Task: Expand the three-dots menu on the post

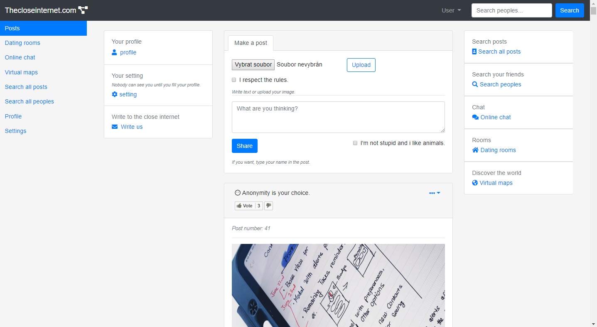Action: (x=435, y=193)
